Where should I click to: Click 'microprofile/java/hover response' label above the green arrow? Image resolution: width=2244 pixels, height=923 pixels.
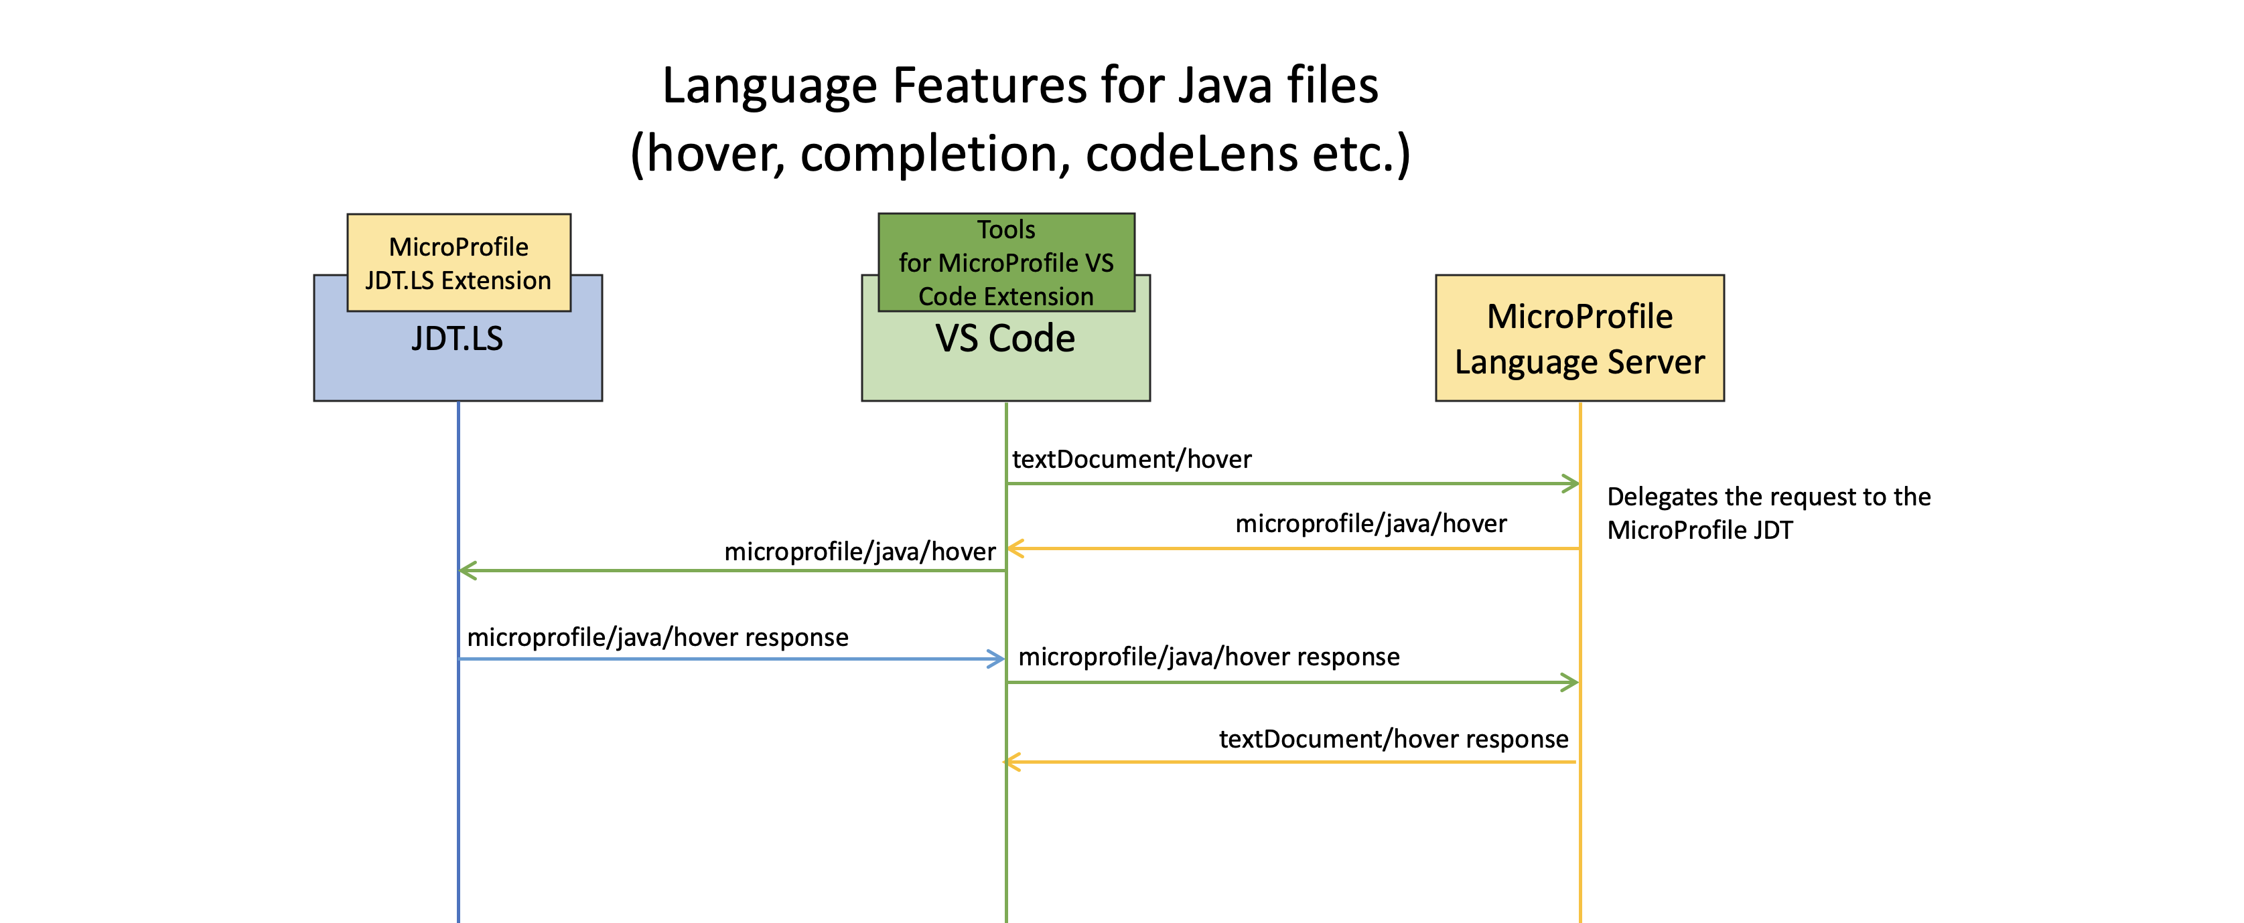pyautogui.click(x=1209, y=657)
